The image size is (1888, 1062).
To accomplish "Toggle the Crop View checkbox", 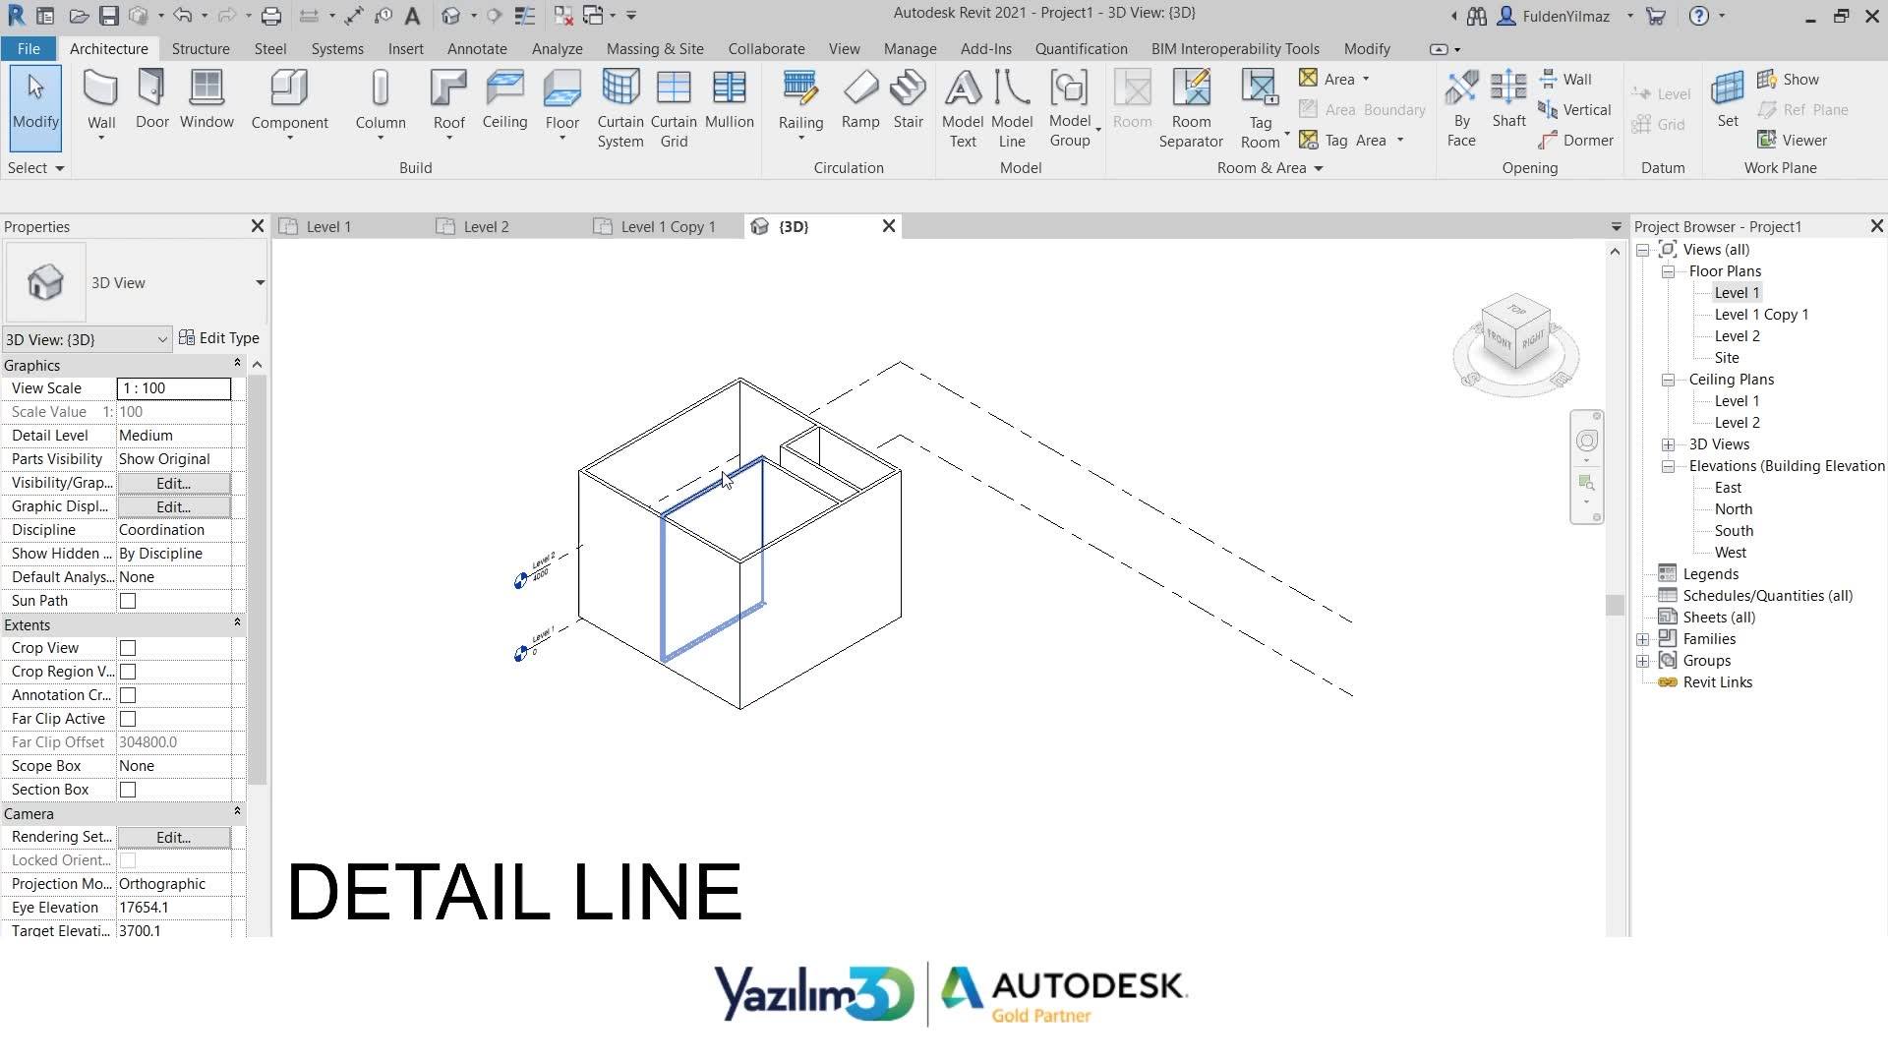I will click(x=128, y=648).
